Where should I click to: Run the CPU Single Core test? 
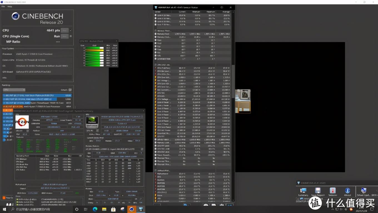point(65,36)
